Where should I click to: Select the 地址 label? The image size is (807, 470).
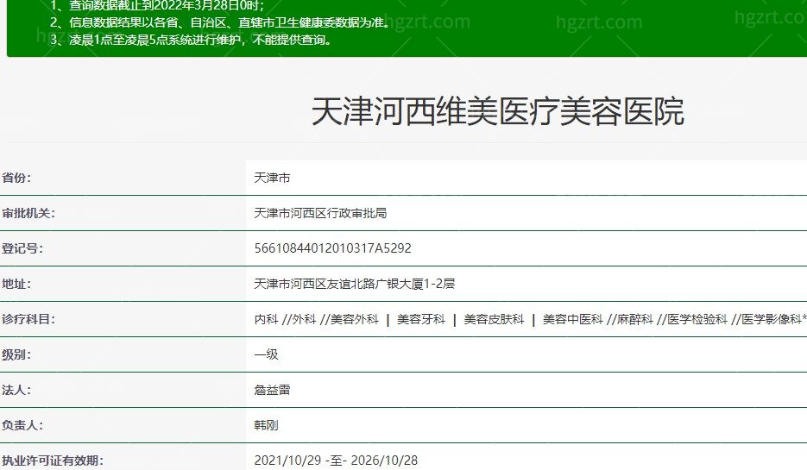(16, 284)
